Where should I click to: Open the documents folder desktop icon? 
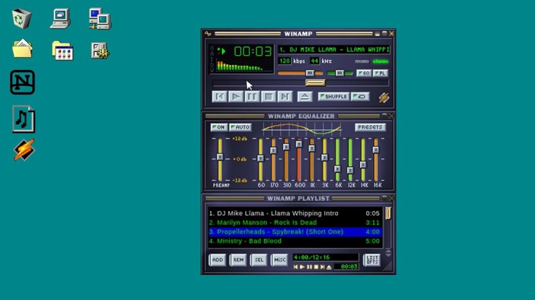[22, 48]
